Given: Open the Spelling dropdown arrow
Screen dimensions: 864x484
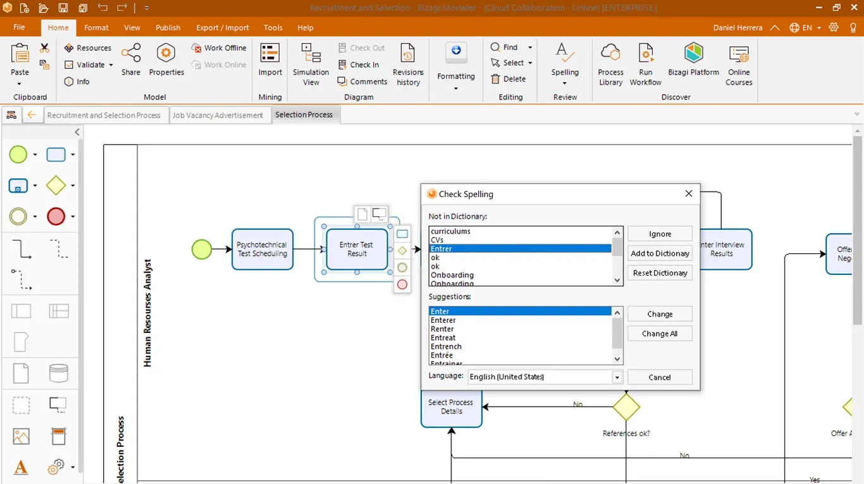Looking at the screenshot, I should click(x=565, y=83).
